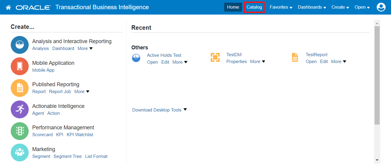Open the Active Holds Test title link
This screenshot has width=391, height=165.
click(164, 55)
